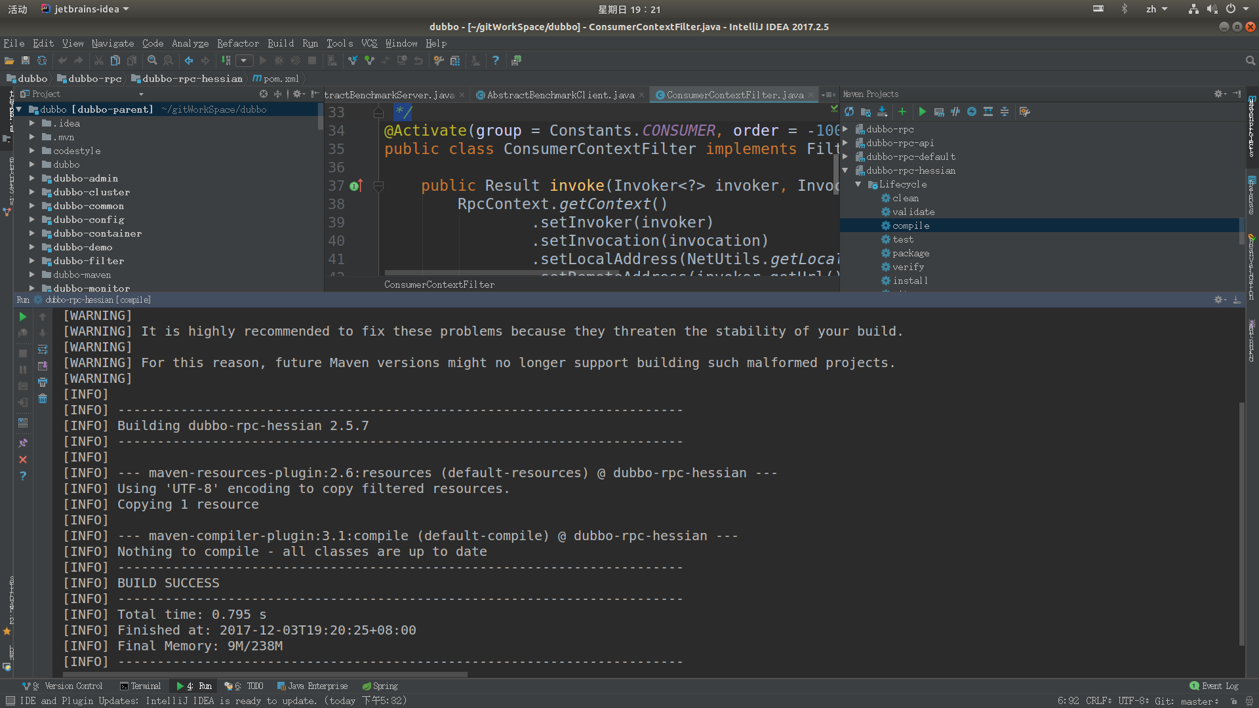Expand the dubbo-cluster folder
This screenshot has width=1259, height=708.
click(x=31, y=192)
